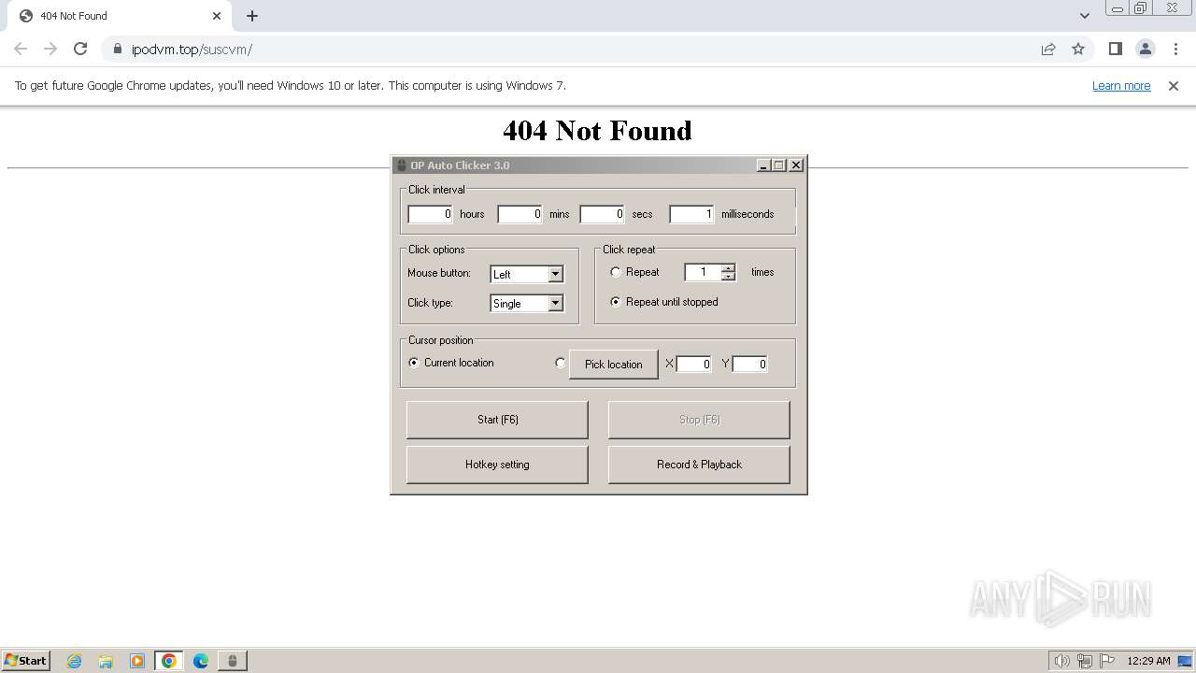Click the Auto Clicker taskbar icon
Viewport: 1196px width, 673px height.
click(x=233, y=661)
